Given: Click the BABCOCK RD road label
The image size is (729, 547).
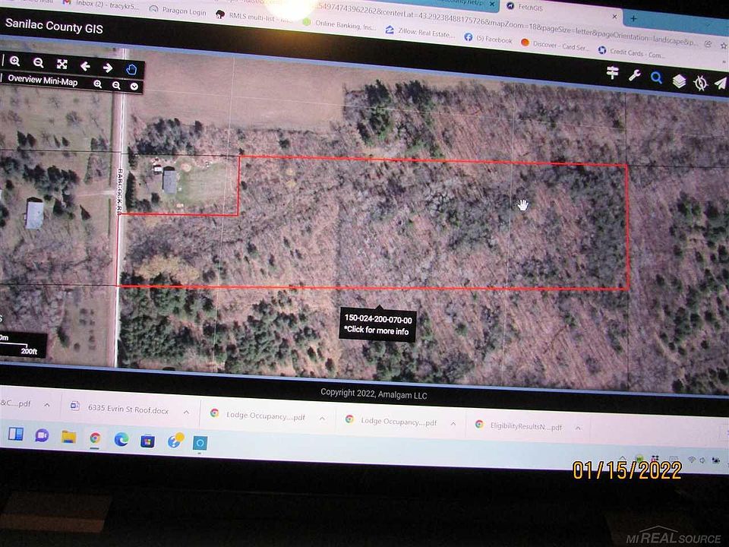Looking at the screenshot, I should point(120,191).
